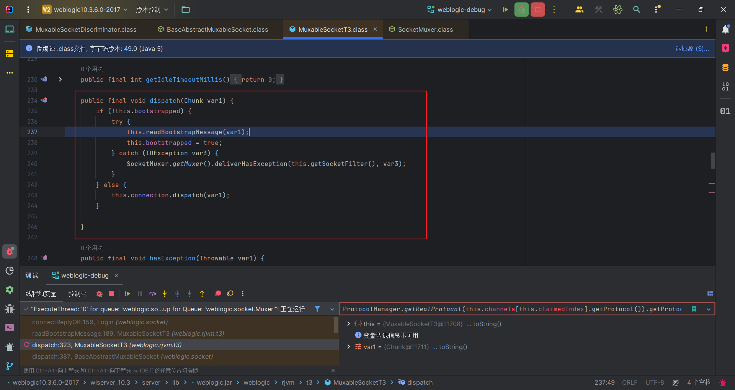Viewport: 735px width, 390px height.
Task: Open the Debug tool window bug icon on the left strip
Action: 10,251
